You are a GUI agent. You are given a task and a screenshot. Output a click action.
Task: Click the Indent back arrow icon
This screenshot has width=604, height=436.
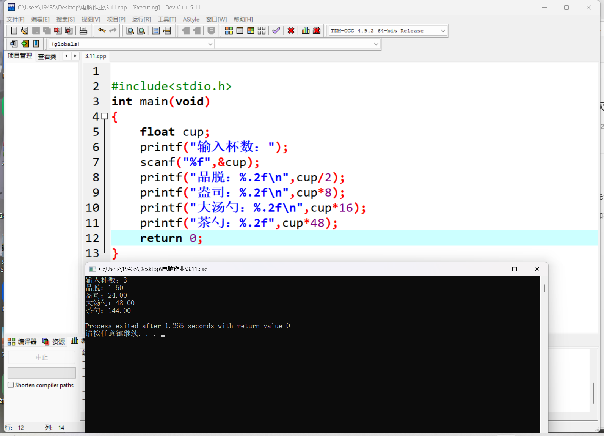point(186,31)
